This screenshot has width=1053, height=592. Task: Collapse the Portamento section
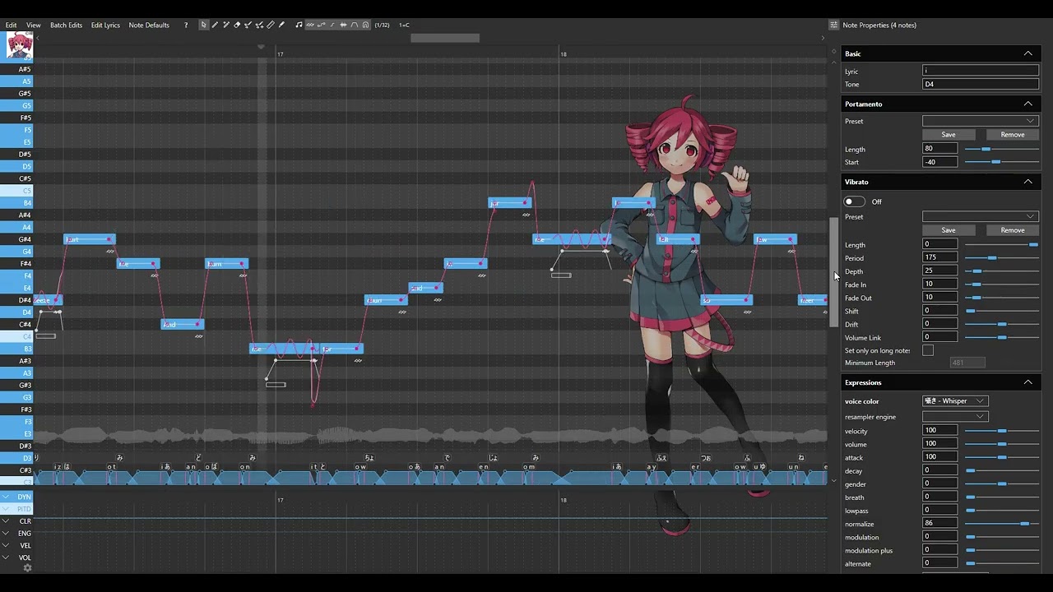click(1027, 104)
